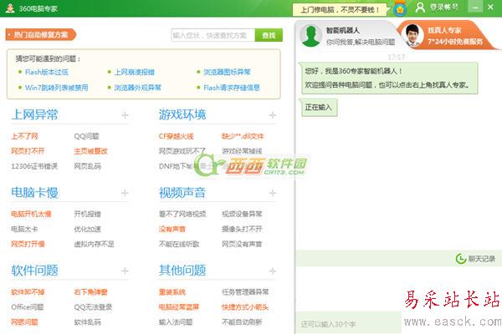Expand the 软件问题 section plus

pyautogui.click(x=125, y=271)
